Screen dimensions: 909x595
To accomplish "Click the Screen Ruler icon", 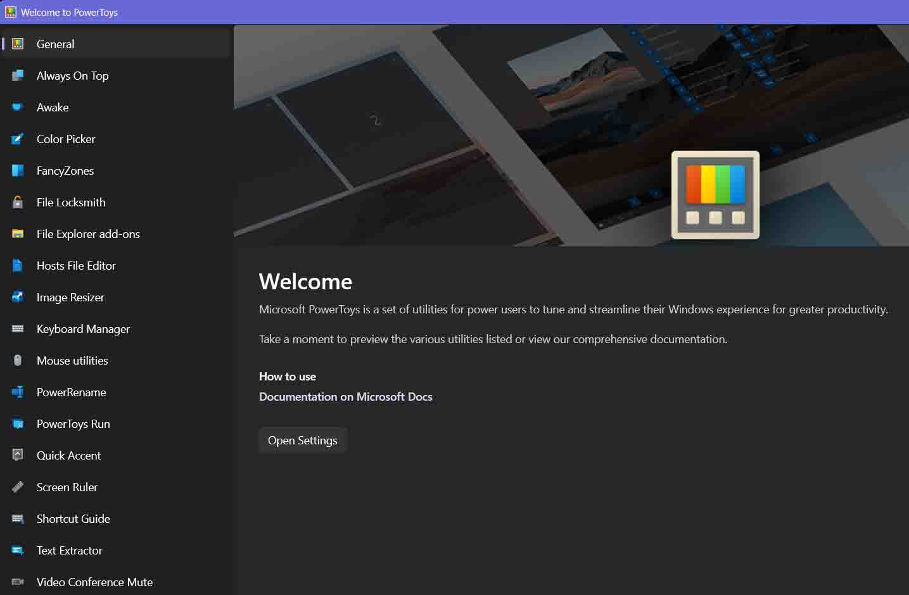I will [x=18, y=487].
